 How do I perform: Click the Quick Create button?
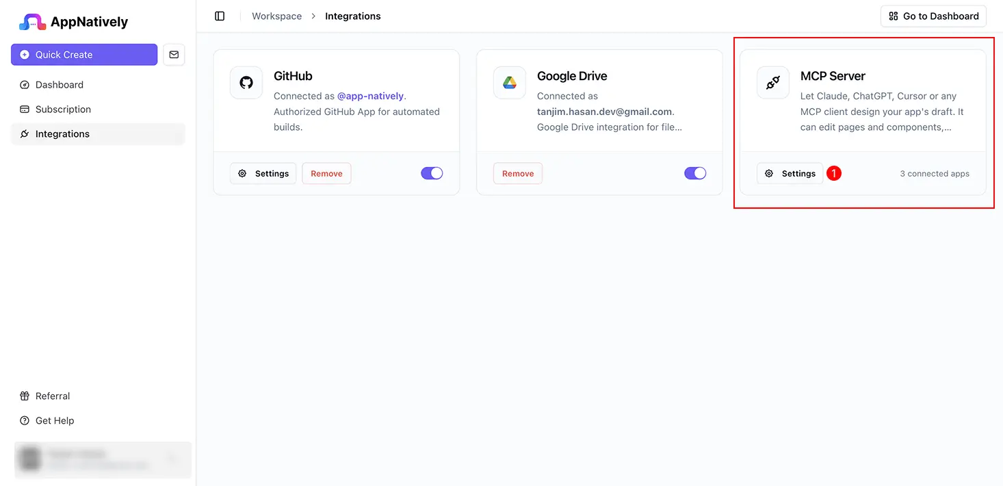(x=84, y=55)
